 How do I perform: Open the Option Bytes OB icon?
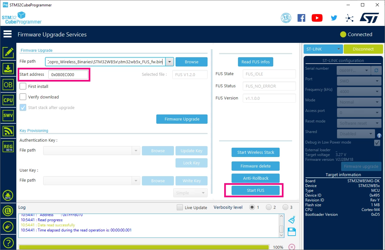tap(8, 84)
